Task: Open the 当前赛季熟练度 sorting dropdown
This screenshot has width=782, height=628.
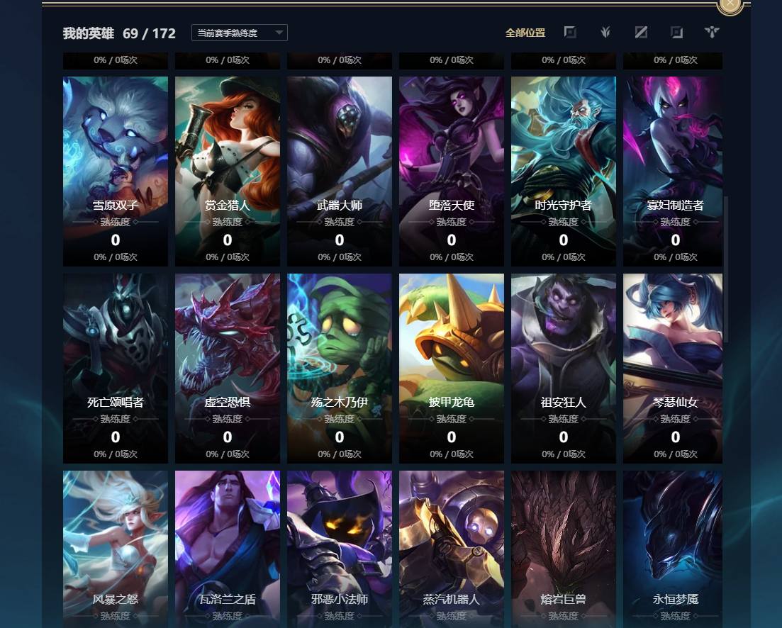Action: (240, 33)
